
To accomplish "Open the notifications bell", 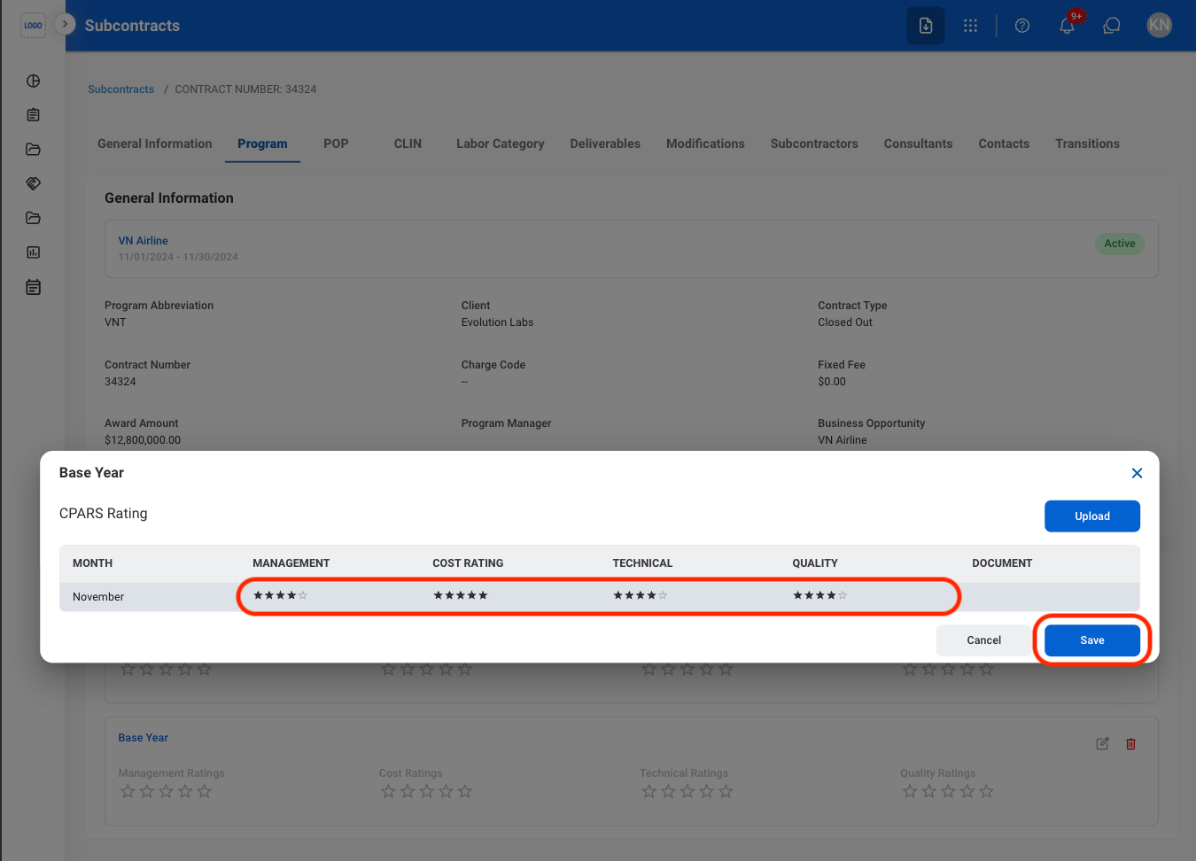I will (x=1068, y=26).
